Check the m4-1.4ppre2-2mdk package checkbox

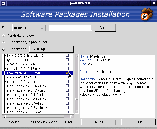coord(67,64)
